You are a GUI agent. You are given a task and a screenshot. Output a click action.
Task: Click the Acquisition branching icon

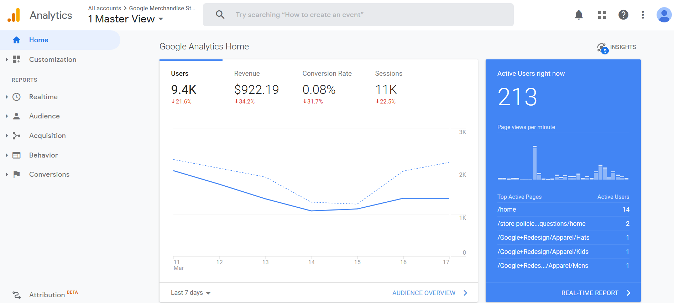pyautogui.click(x=16, y=135)
